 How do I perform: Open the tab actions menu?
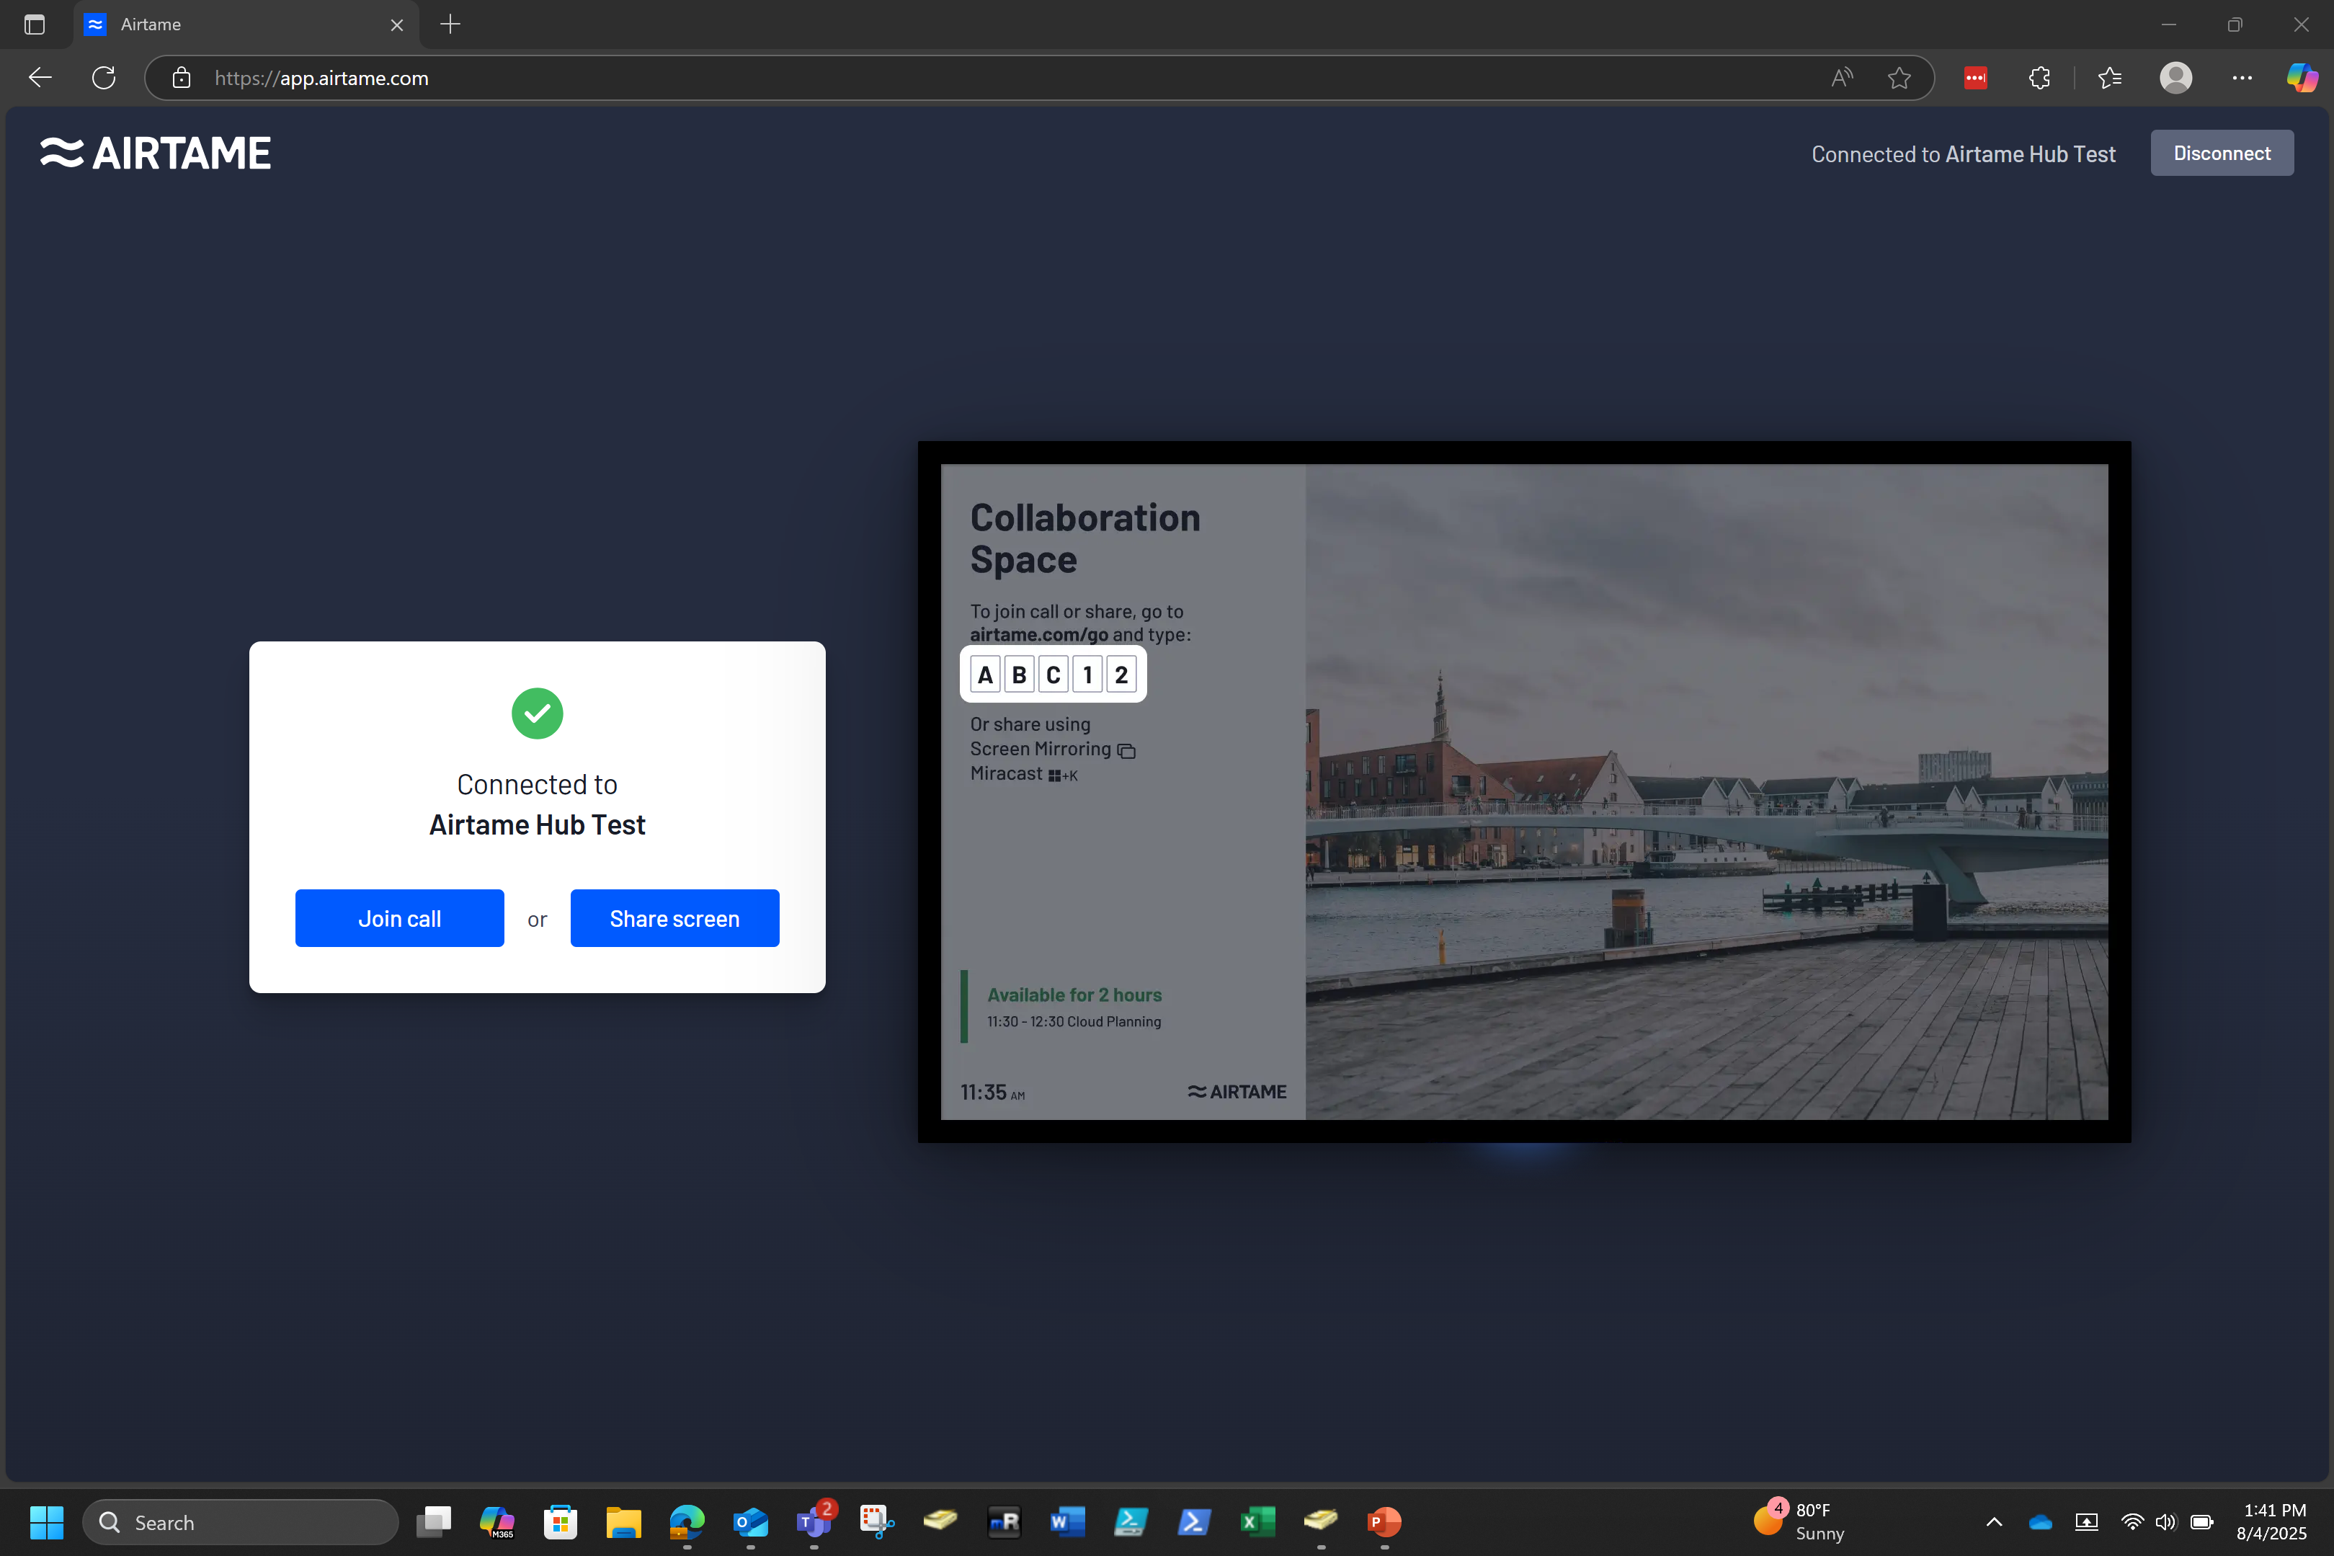[35, 25]
